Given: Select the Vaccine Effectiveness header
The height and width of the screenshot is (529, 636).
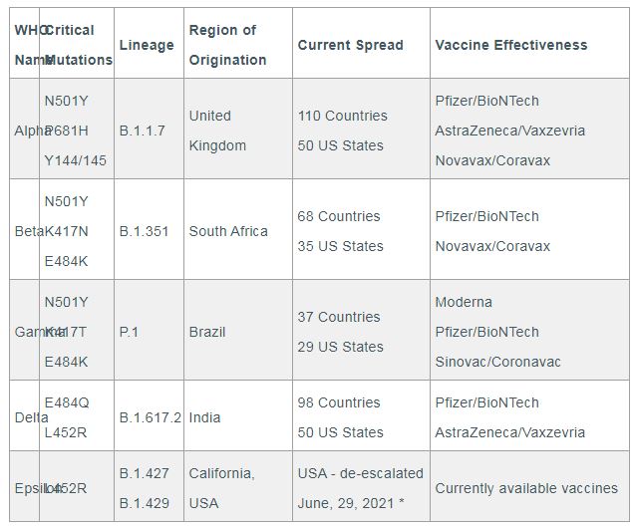Looking at the screenshot, I should 511,45.
